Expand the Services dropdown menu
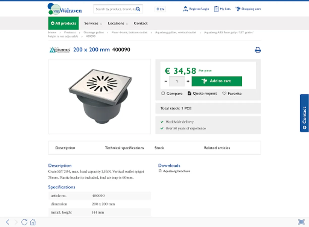 click(93, 23)
